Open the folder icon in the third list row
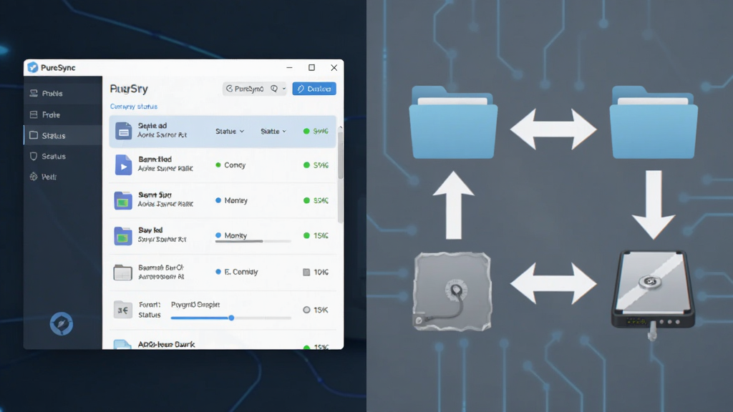The image size is (733, 412). (x=123, y=200)
